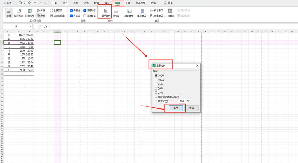Select the 75% zoom radio button
The image size is (298, 163).
pos(156,84)
